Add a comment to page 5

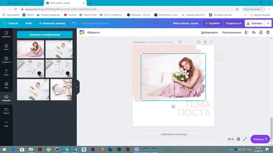point(180,42)
